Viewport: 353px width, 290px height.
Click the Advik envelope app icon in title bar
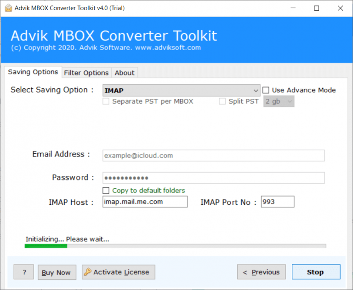point(7,8)
